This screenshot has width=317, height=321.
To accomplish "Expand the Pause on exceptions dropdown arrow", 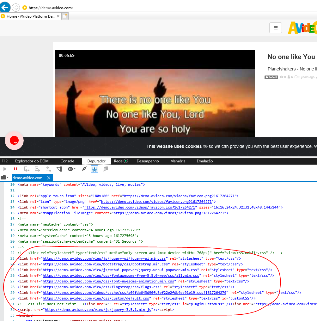I will (x=74, y=169).
